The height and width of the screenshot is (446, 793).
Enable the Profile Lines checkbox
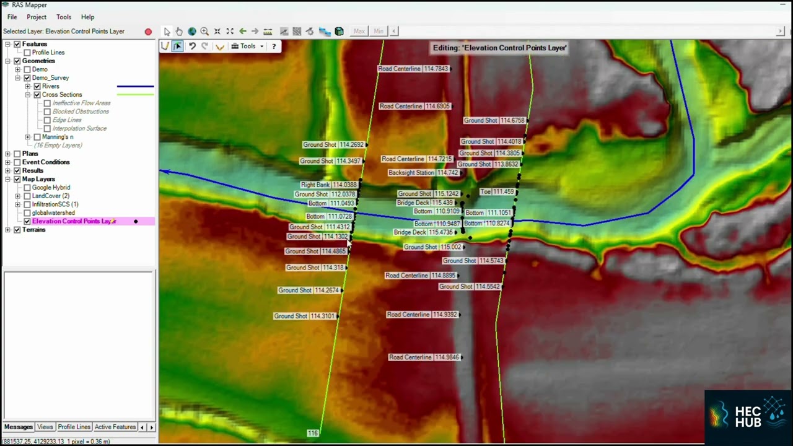(27, 53)
